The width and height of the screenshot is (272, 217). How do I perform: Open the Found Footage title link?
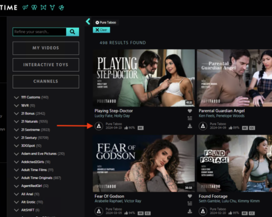click(x=213, y=196)
